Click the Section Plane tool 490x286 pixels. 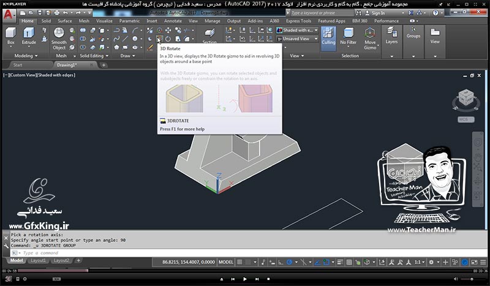[209, 35]
